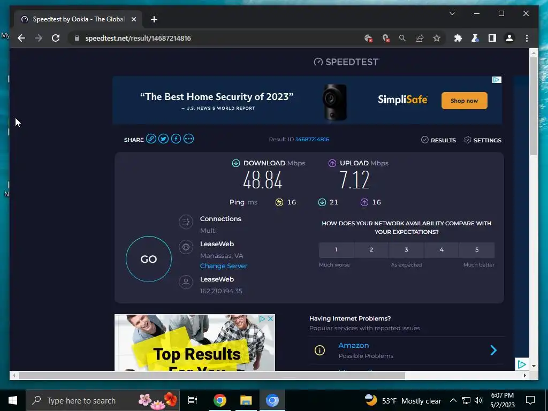Click the browser forward arrow
The width and height of the screenshot is (548, 411).
pos(39,38)
